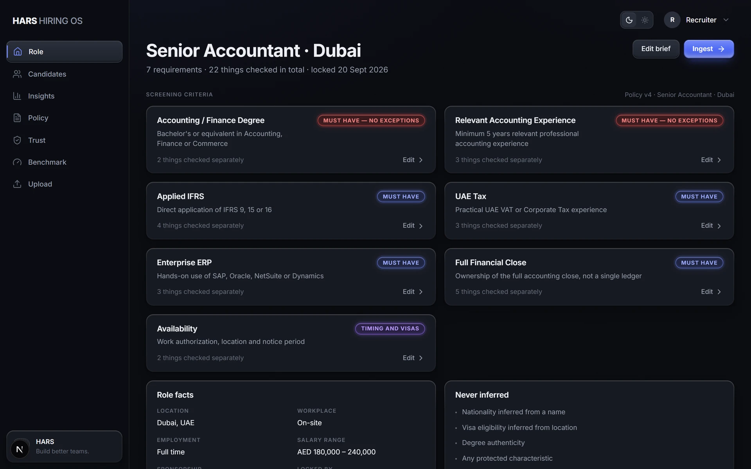Edit the Accounting / Finance Degree criterion
This screenshot has height=469, width=751.
[x=413, y=160]
